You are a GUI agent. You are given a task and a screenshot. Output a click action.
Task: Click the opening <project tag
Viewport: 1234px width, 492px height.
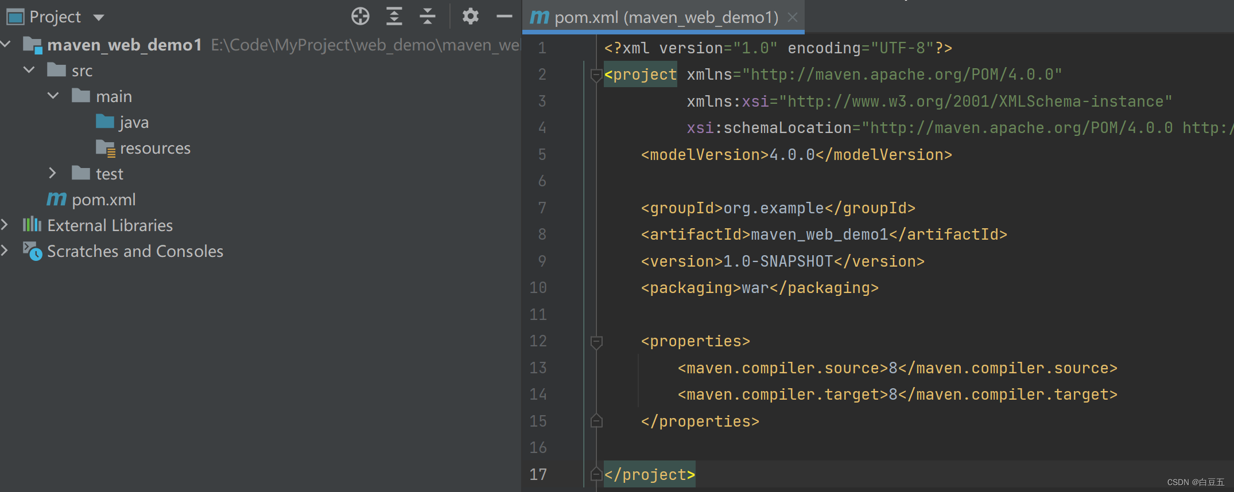point(640,75)
